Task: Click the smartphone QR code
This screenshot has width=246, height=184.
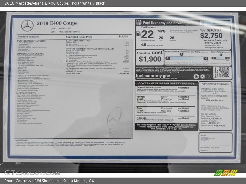Action: click(x=224, y=72)
